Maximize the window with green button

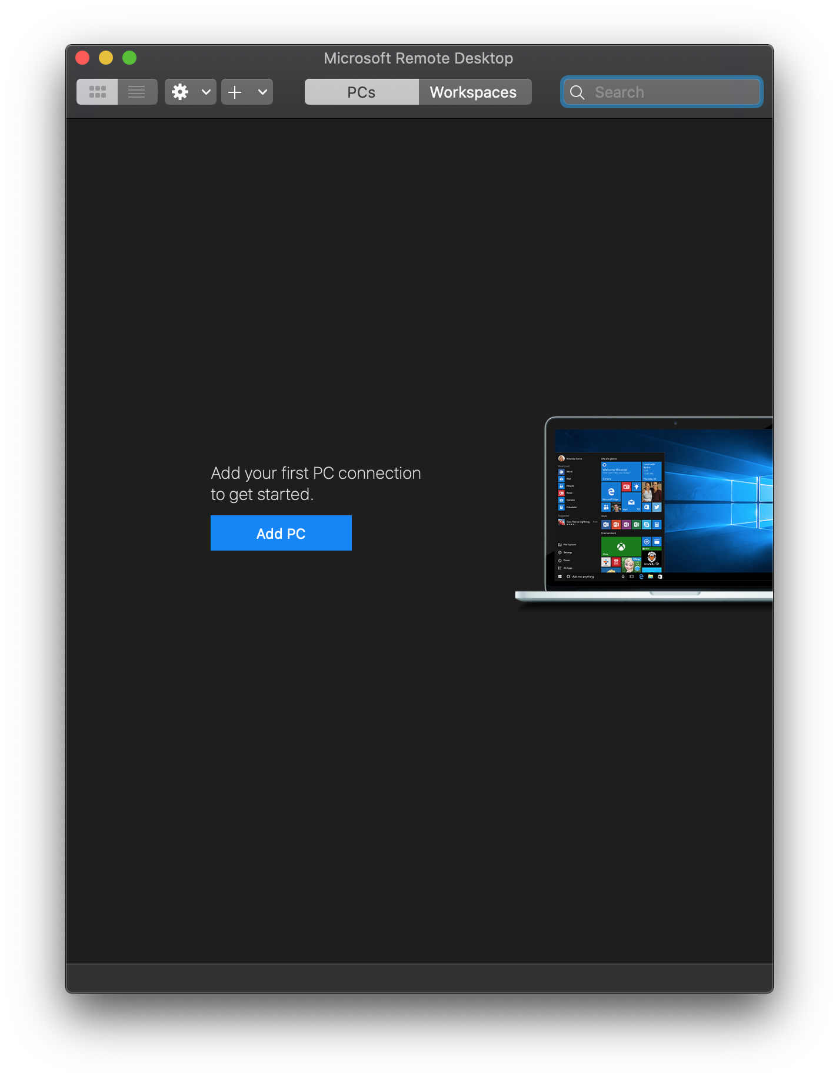129,58
